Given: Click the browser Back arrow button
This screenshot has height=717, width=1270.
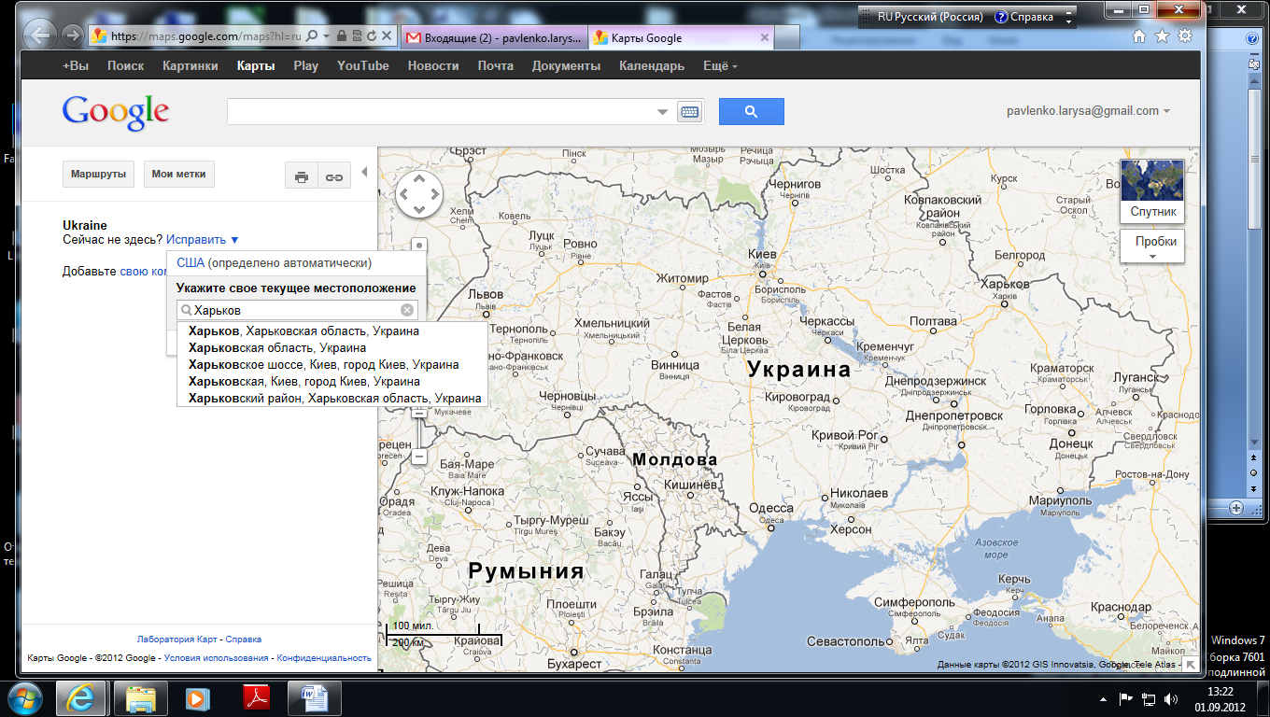Looking at the screenshot, I should [x=40, y=36].
